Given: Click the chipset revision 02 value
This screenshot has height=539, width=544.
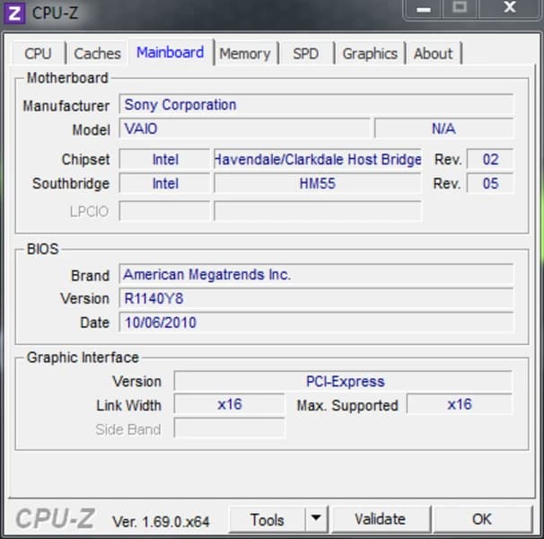Looking at the screenshot, I should click(x=490, y=159).
